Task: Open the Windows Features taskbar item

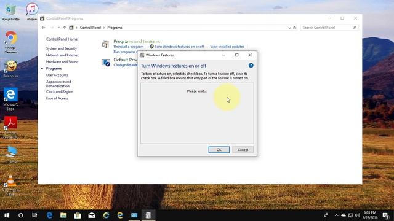Action: point(148,215)
